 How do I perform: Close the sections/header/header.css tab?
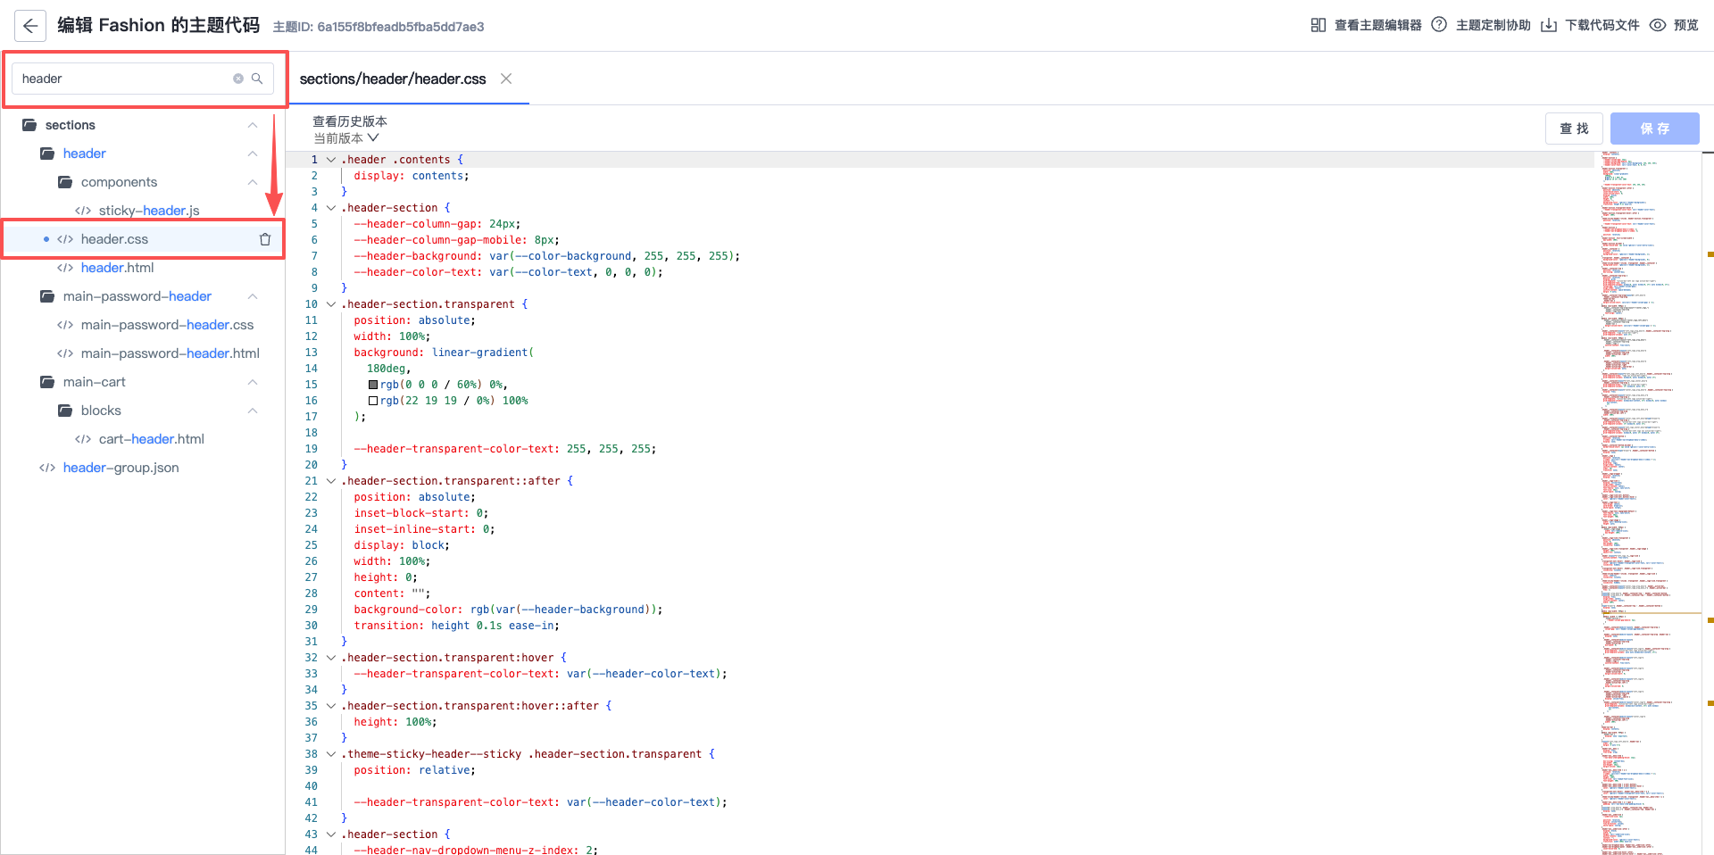(506, 79)
